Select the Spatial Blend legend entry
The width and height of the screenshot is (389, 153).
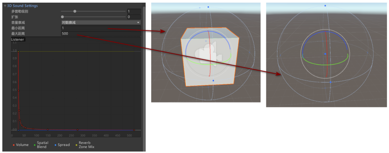41,145
